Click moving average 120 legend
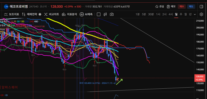The width and height of the screenshot is (207, 99). click(22, 22)
